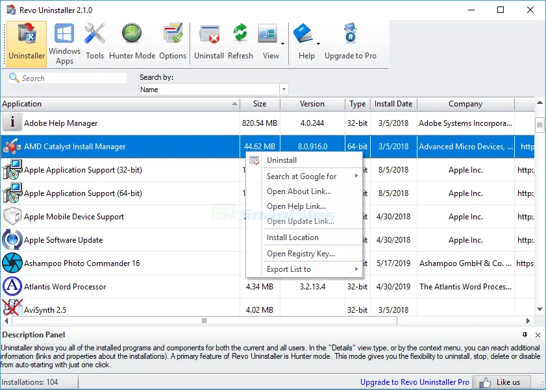Sort by the Company column header
Viewport: 546px width, 390px height.
click(465, 104)
